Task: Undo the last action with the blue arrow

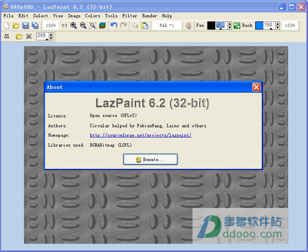Action: point(114,25)
